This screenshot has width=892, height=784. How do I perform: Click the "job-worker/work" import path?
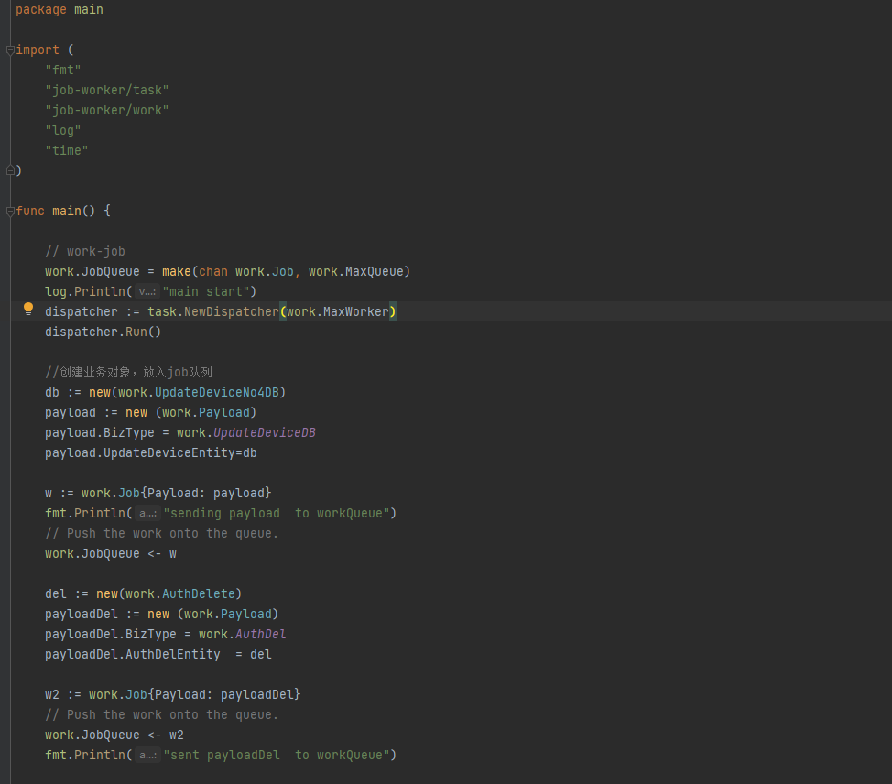[107, 111]
